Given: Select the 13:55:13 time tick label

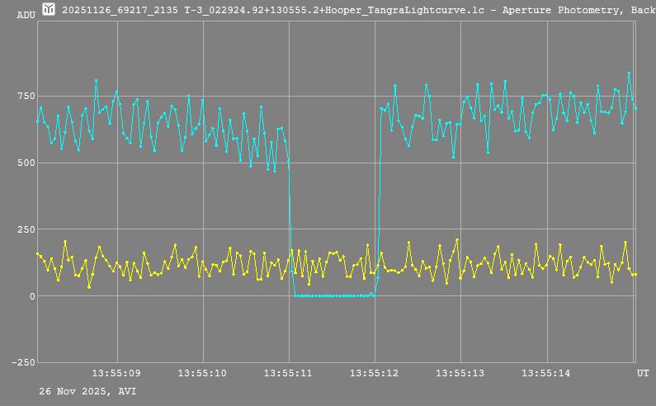Looking at the screenshot, I should (460, 374).
